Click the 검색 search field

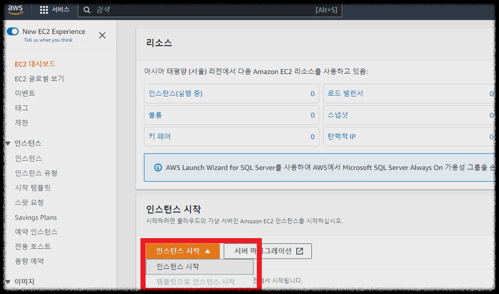tap(210, 10)
